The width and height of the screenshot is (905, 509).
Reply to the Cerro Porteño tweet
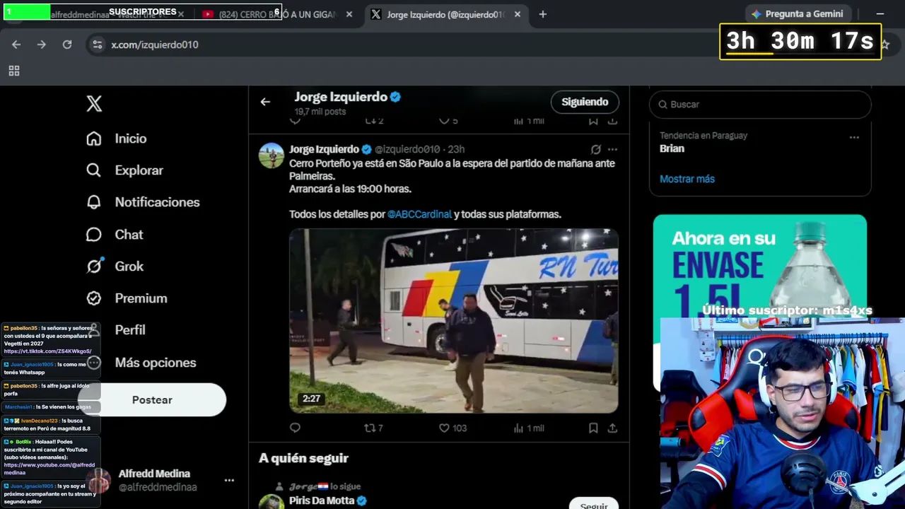[x=296, y=428]
